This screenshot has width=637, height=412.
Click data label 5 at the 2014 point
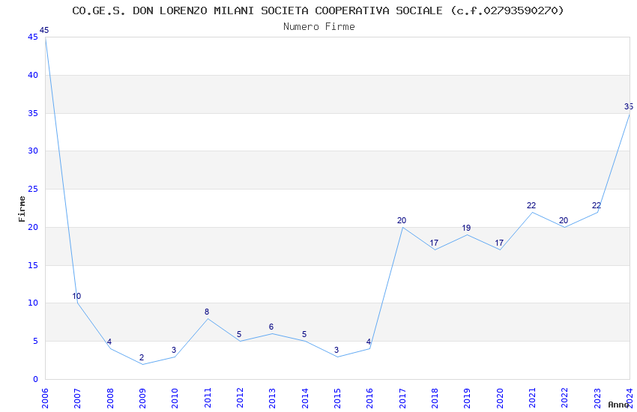click(x=304, y=335)
